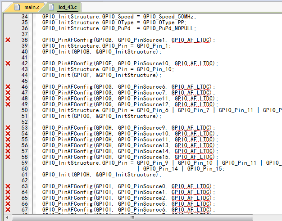Click the error marker on line 49
The image size is (282, 221).
click(x=8, y=104)
